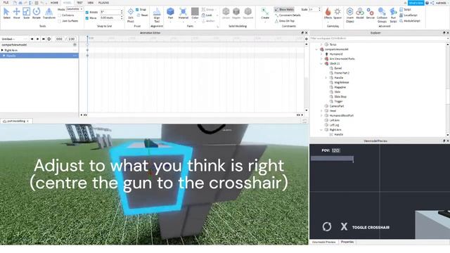This screenshot has height=253, width=450.
Task: Jump to the first keyframe in Animation Editor
Action: click(32, 39)
